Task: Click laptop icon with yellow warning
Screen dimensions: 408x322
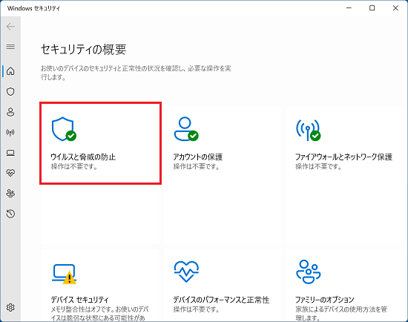Action: pyautogui.click(x=64, y=274)
